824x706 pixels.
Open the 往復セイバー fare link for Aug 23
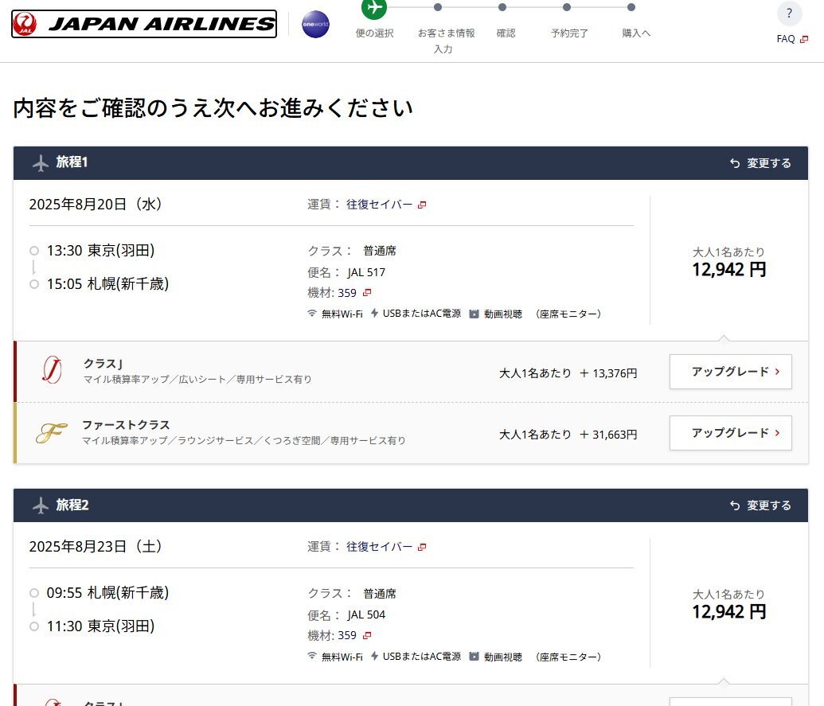(x=385, y=547)
